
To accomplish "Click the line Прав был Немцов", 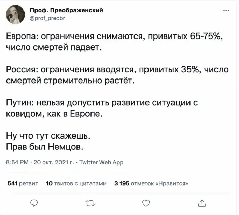I will point(44,147).
